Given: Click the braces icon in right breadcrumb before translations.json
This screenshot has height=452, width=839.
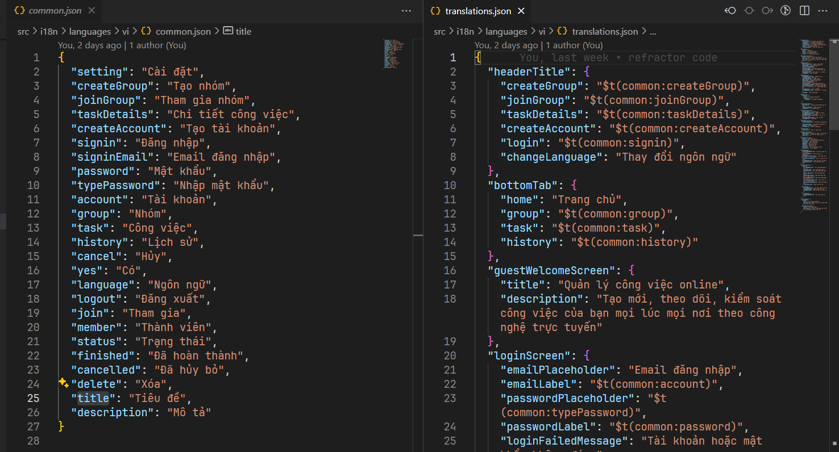Looking at the screenshot, I should [563, 31].
